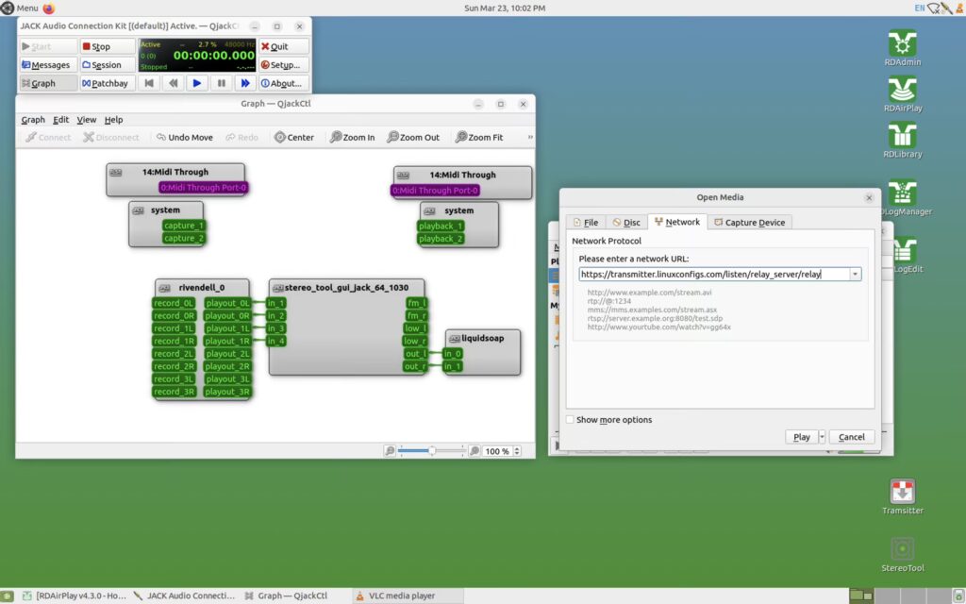Select the out_l port on stereo tool node

415,354
